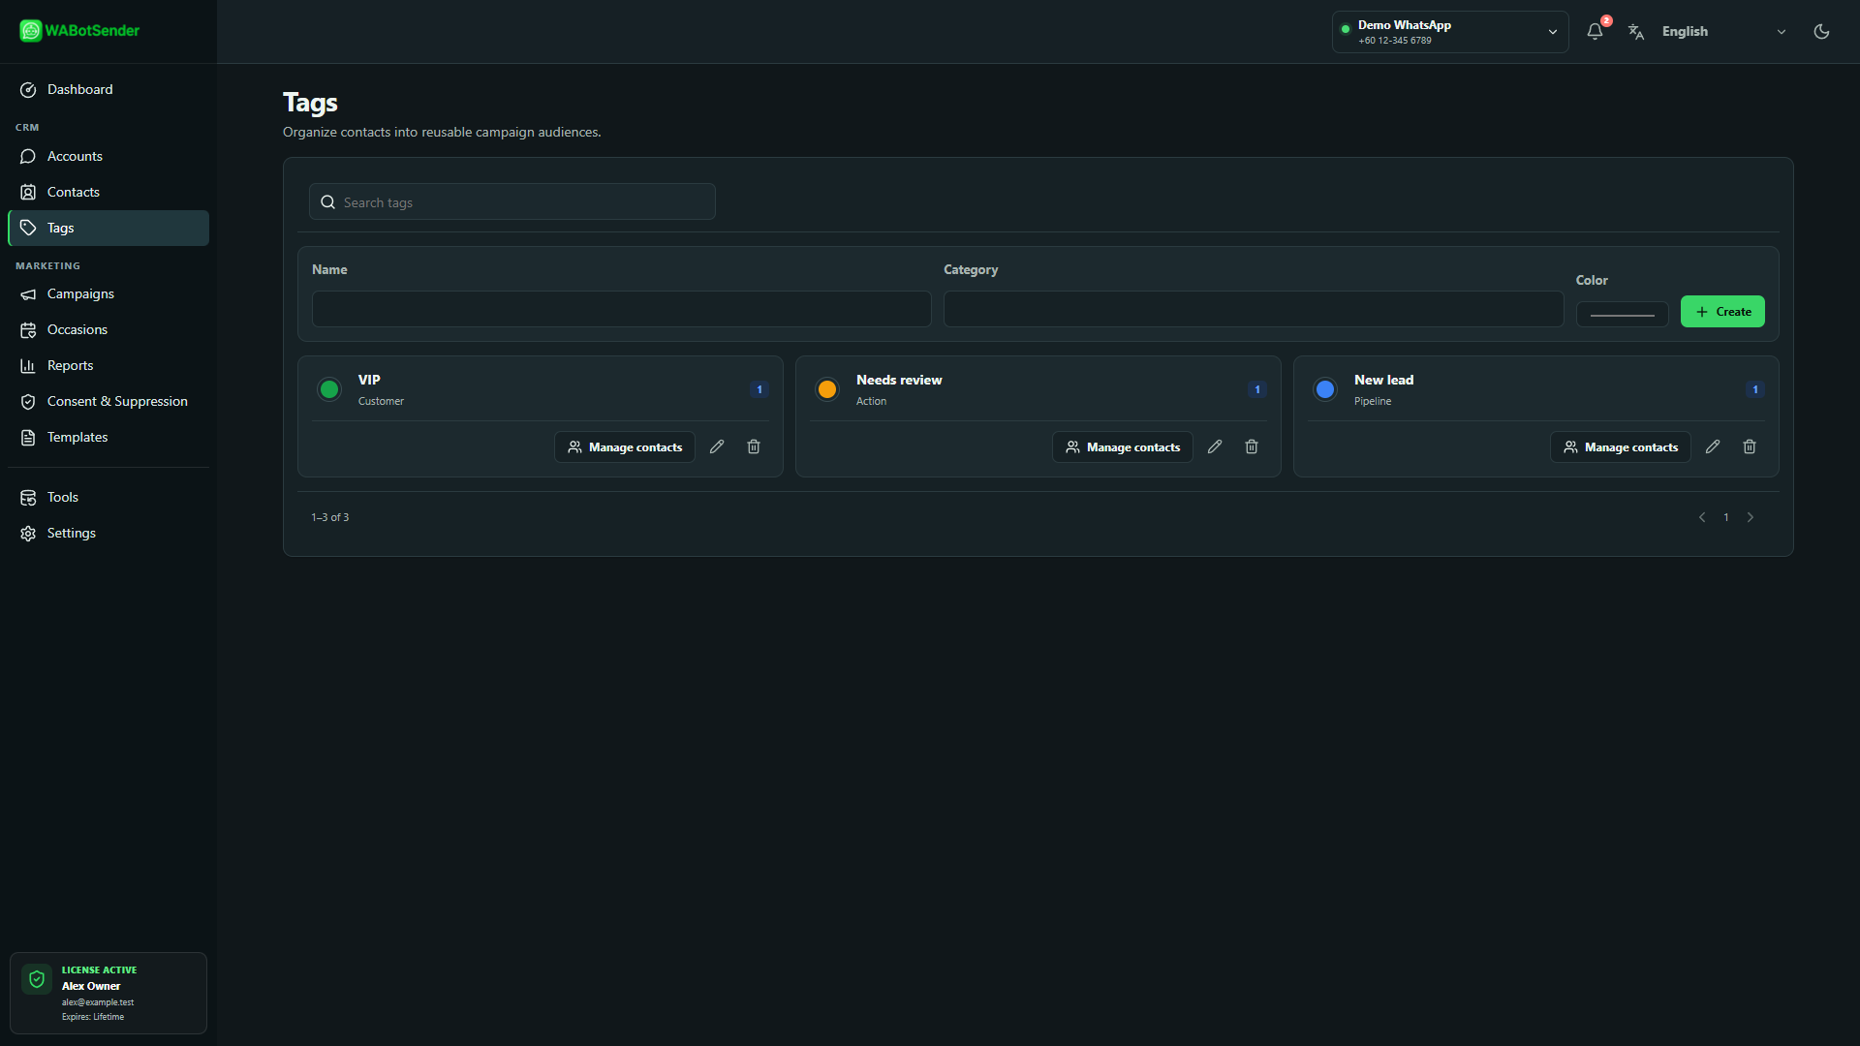Click the language translate icon
This screenshot has height=1046, width=1860.
(x=1636, y=32)
